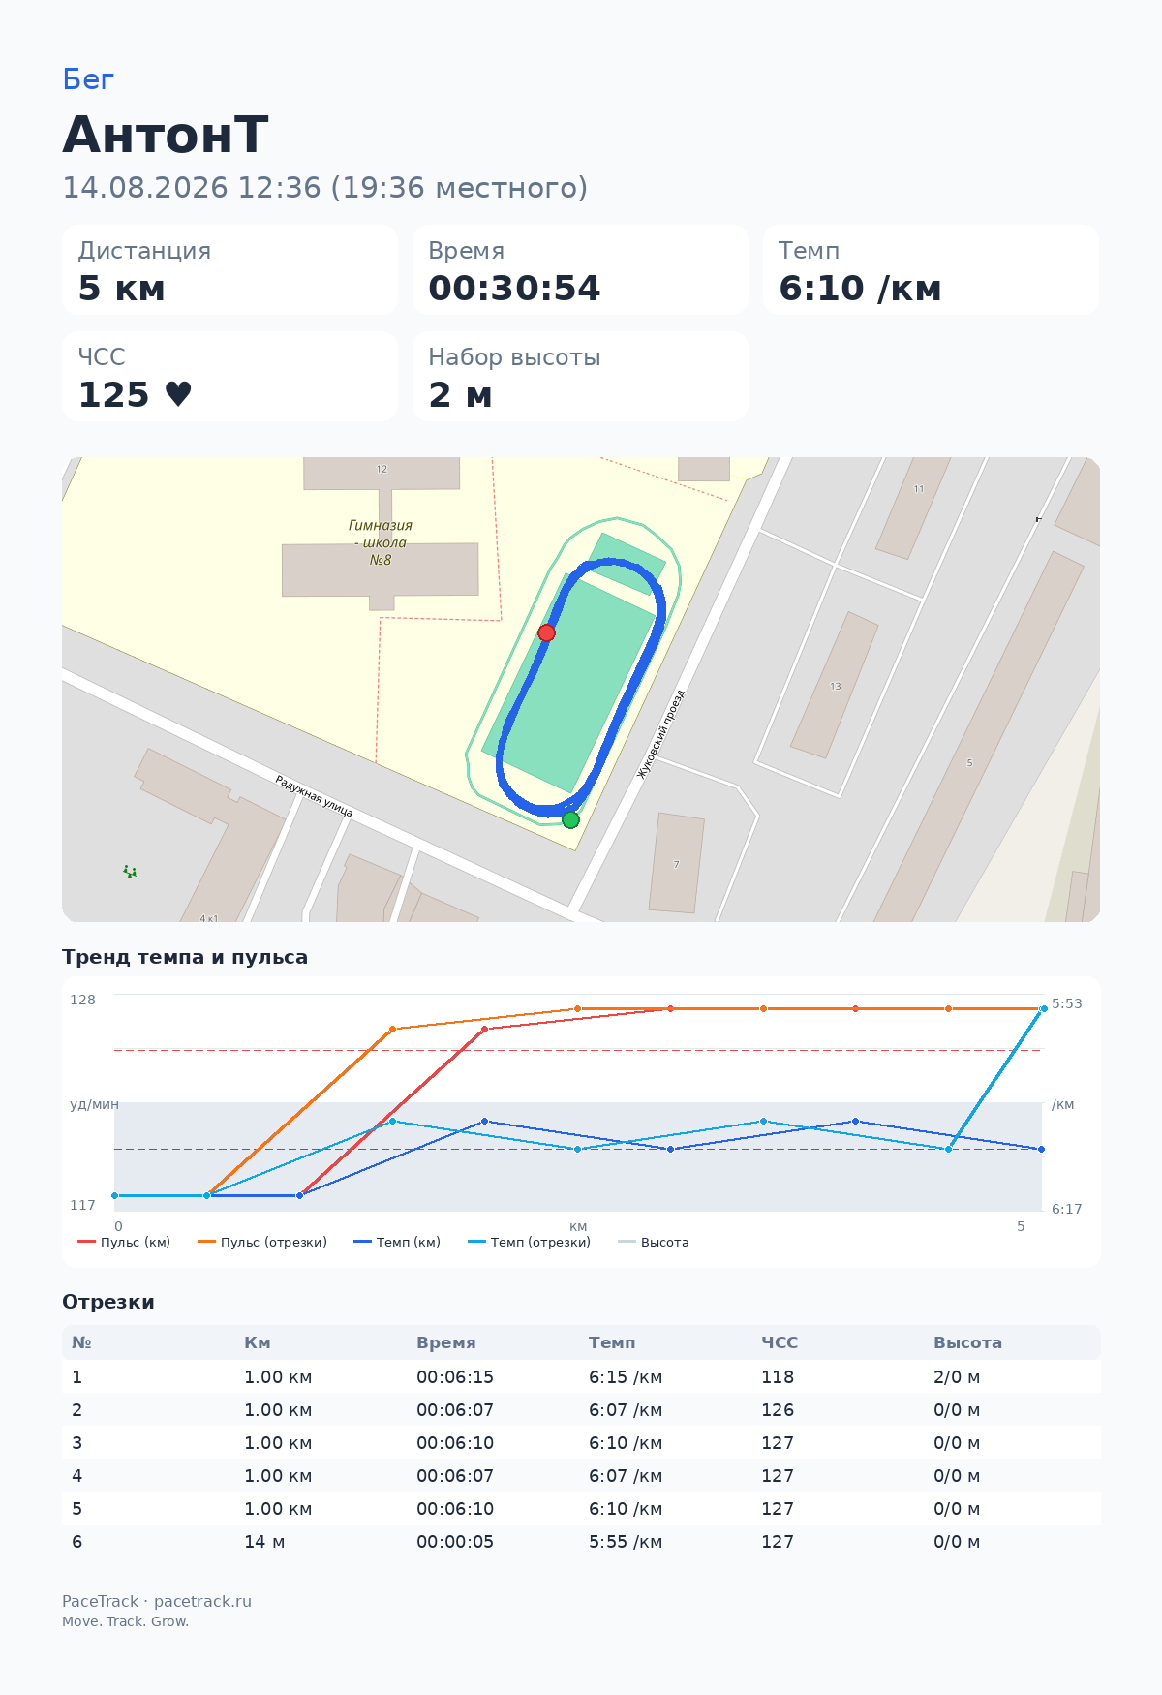
Task: Click the Набор высоты 2 м card
Action: (x=581, y=377)
